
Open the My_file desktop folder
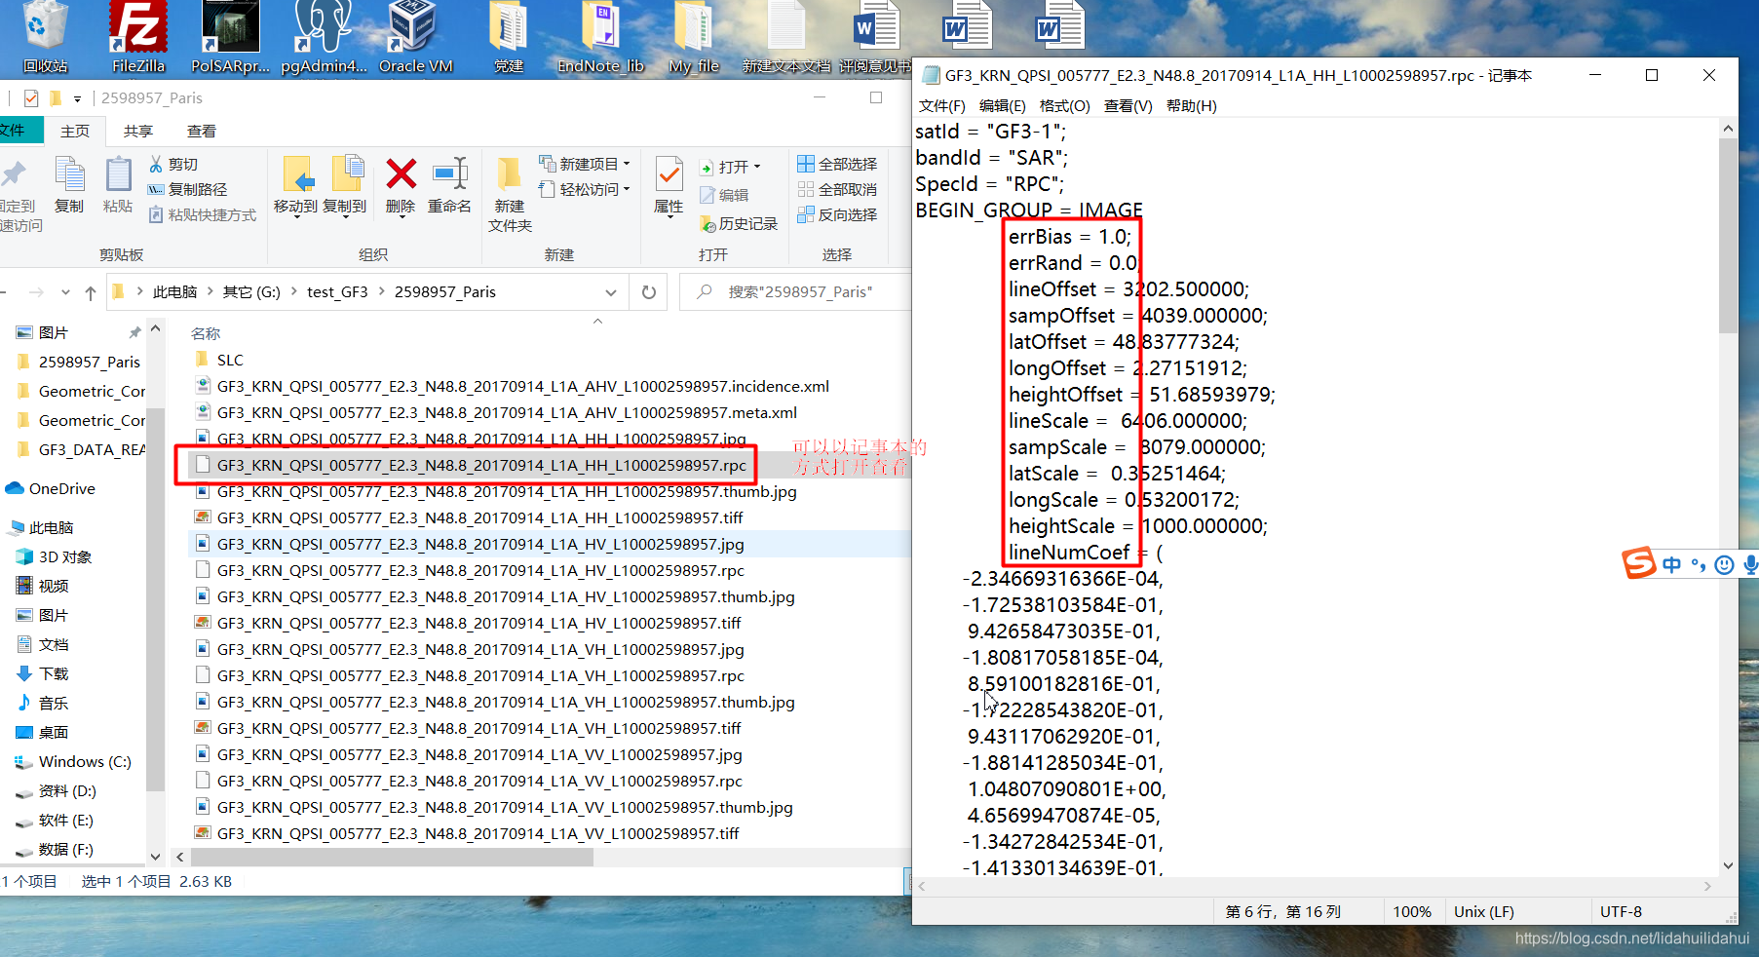pos(694,37)
